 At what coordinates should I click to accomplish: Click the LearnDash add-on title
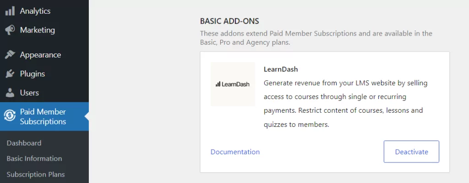click(281, 69)
